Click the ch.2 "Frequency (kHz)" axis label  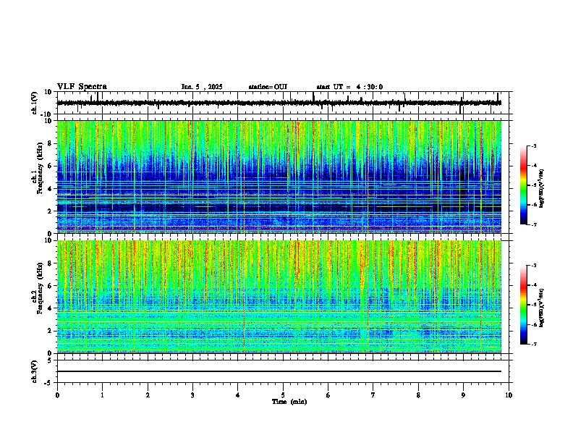(x=40, y=287)
